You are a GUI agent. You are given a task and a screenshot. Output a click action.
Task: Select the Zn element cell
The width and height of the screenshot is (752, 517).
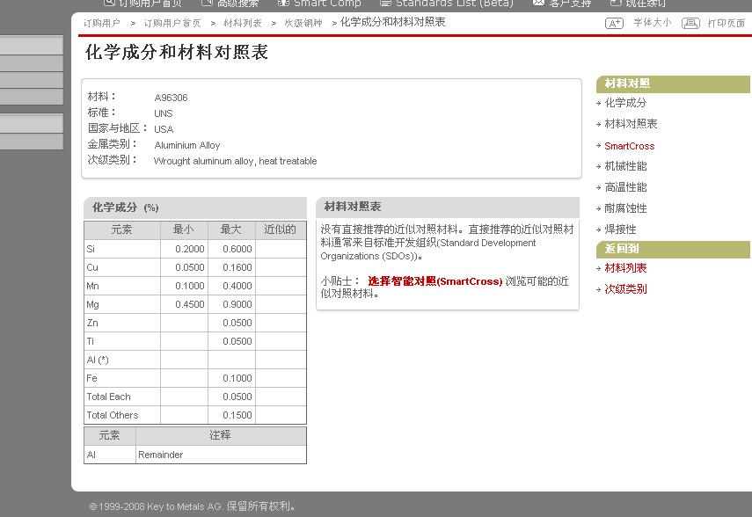click(122, 323)
